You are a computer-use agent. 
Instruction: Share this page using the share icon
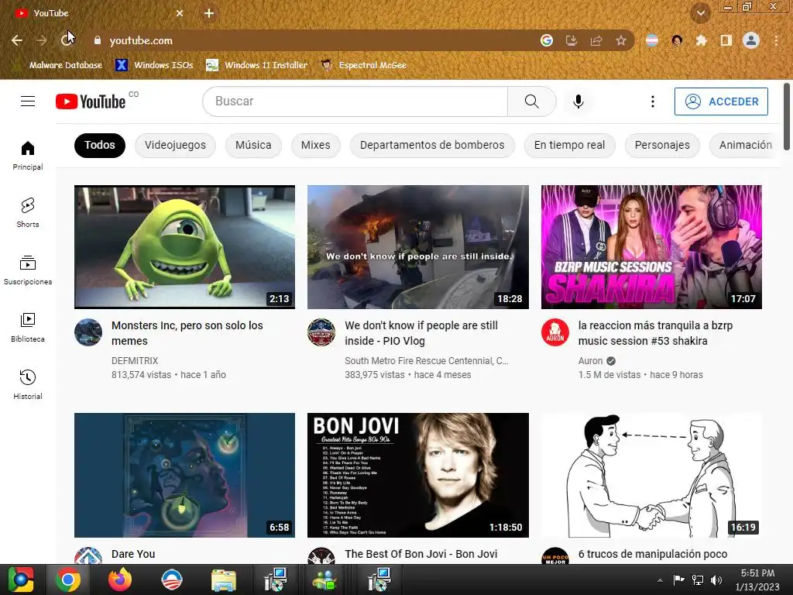point(596,40)
